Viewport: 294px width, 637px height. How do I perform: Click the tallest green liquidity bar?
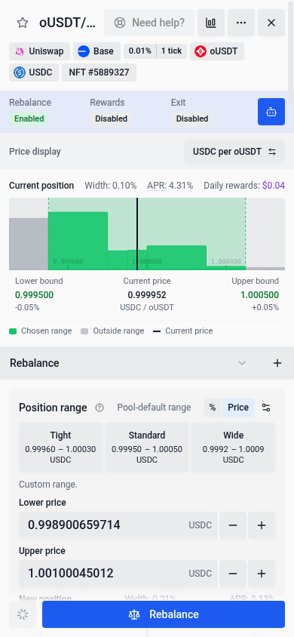tap(78, 241)
